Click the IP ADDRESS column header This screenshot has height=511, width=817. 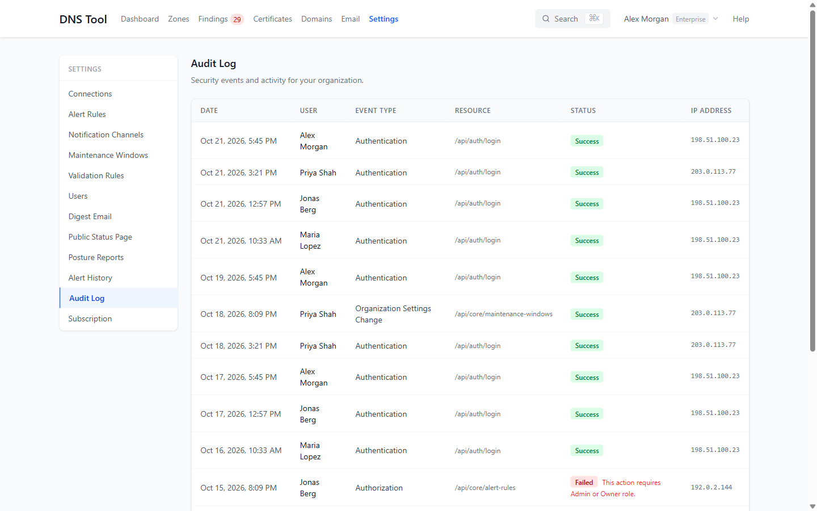[x=711, y=111]
